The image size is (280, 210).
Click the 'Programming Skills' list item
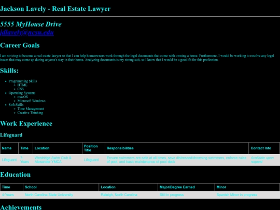point(23,81)
